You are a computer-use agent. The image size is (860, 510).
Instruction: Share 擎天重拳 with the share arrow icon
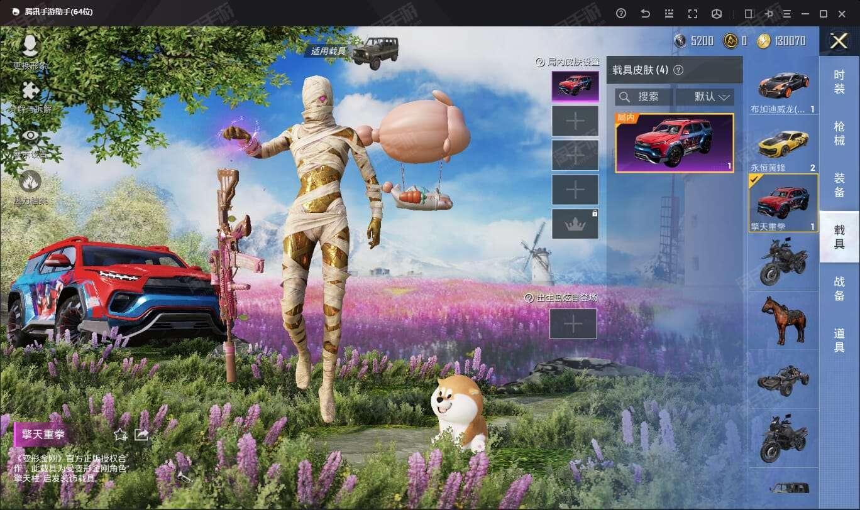141,434
